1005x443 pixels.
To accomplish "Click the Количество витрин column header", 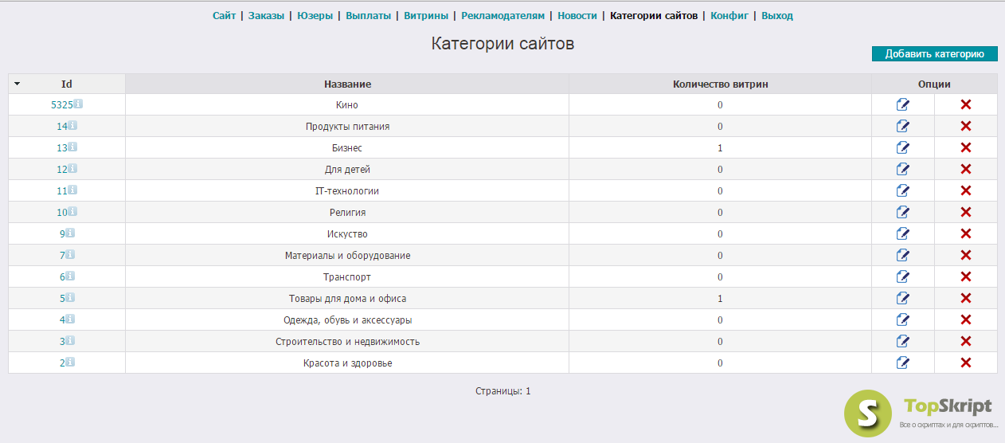I will click(x=720, y=84).
